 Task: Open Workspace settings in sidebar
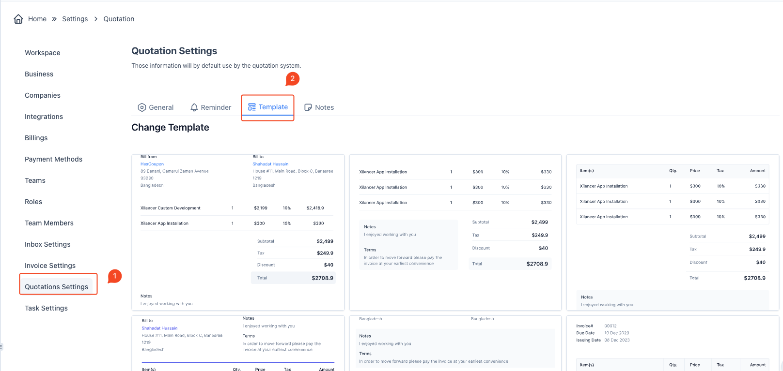point(43,53)
